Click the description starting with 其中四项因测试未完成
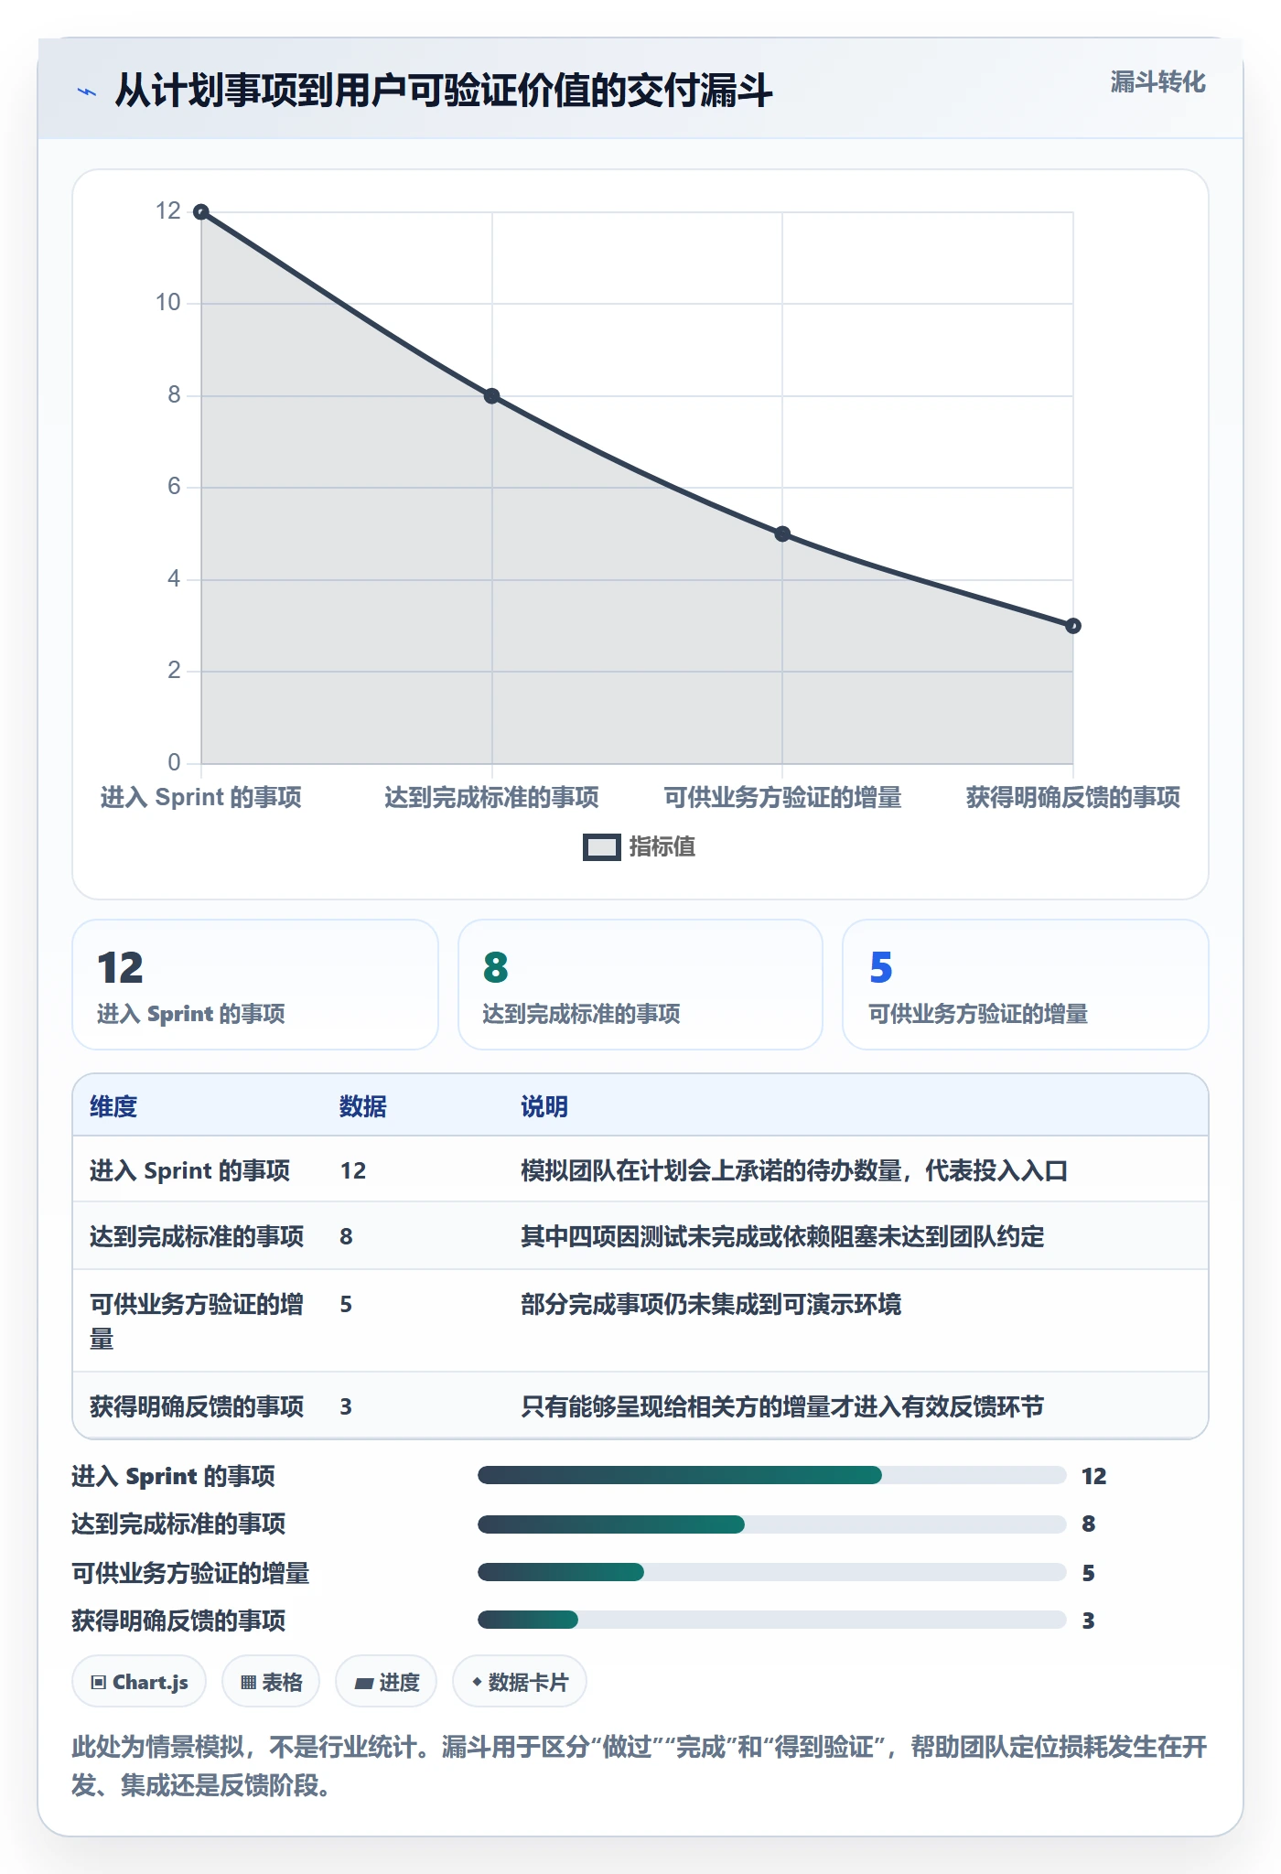Viewport: 1281px width, 1874px height. click(782, 1236)
